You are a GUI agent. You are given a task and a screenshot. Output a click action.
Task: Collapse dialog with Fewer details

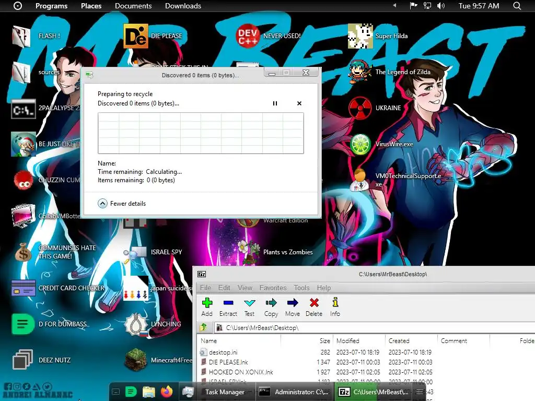click(122, 204)
